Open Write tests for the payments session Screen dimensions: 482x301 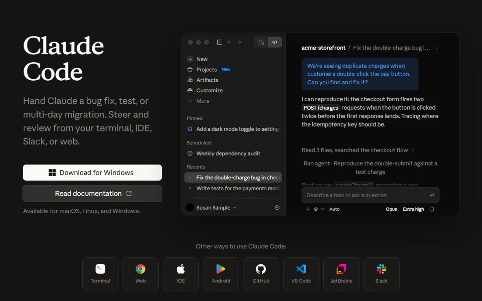233,188
